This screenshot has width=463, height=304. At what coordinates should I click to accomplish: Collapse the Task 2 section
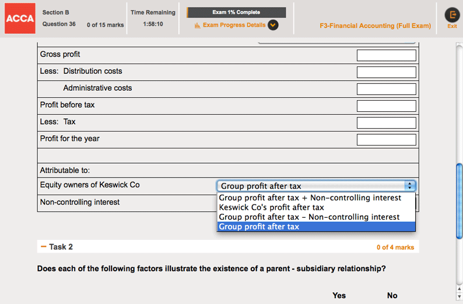point(44,247)
